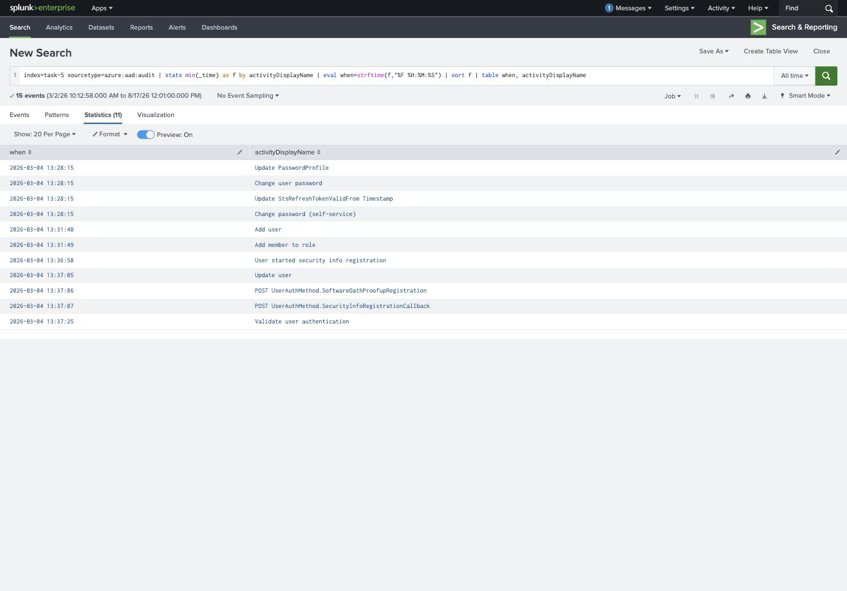Open notification badge in Messages
The image size is (847, 591).
coord(609,8)
